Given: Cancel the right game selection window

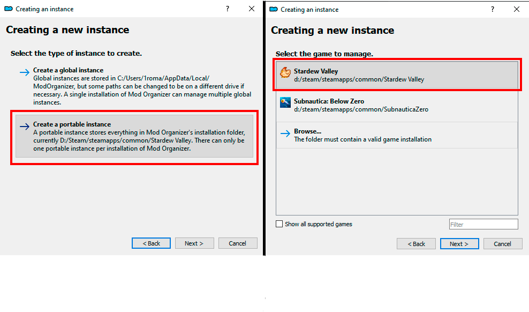Looking at the screenshot, I should coord(503,244).
